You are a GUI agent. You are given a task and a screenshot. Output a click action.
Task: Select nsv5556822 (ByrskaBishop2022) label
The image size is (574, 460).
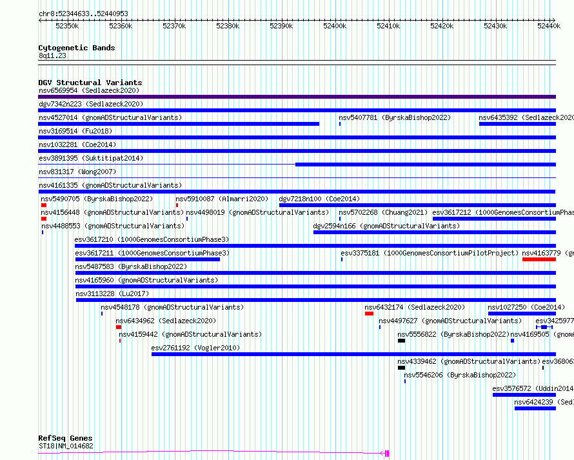[453, 334]
